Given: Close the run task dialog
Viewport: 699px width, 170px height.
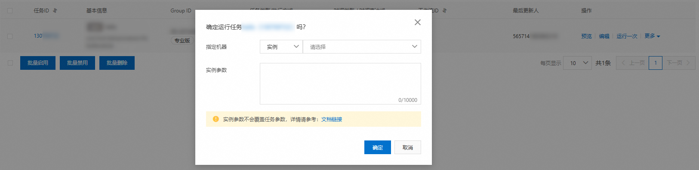Looking at the screenshot, I should click(x=417, y=22).
